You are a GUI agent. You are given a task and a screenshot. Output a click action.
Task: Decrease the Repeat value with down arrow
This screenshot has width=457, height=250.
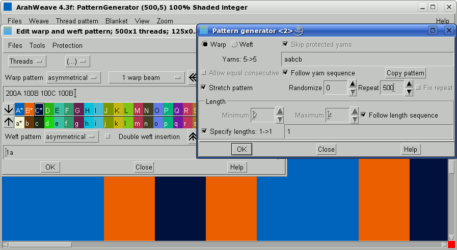pyautogui.click(x=409, y=92)
